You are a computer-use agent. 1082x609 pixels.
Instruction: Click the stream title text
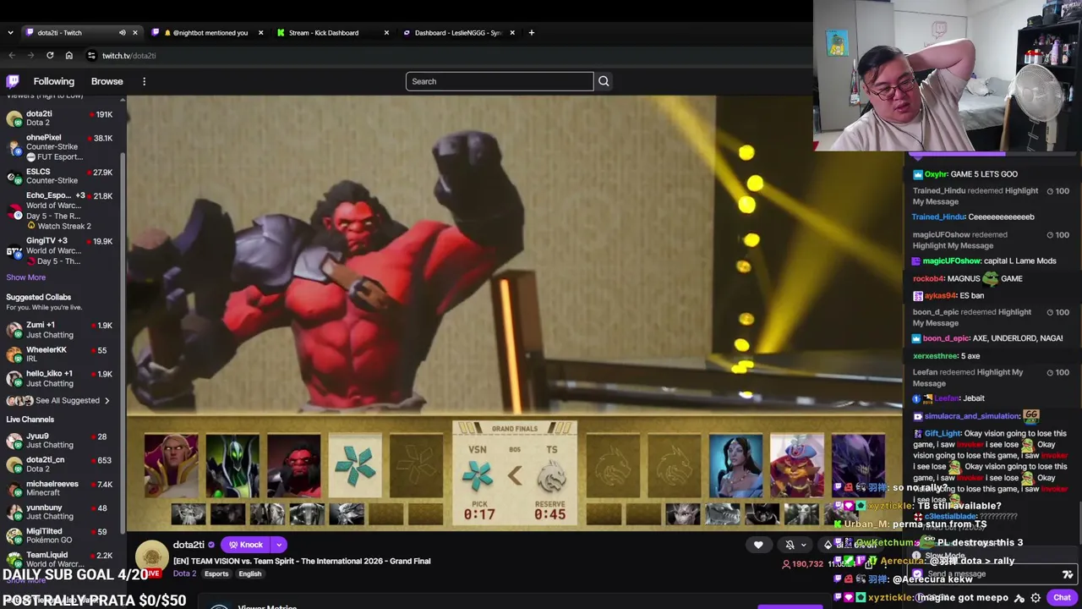pos(302,561)
